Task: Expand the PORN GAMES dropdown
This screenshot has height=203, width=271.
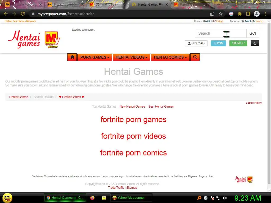Action: click(95, 57)
